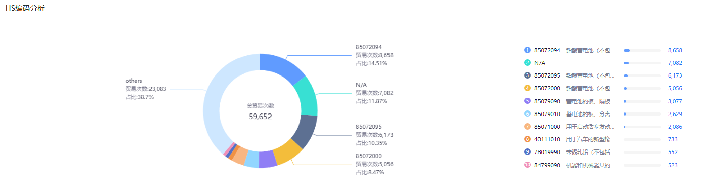Screen dimensions: 718x190
Task: Open trade count 8,658 in legend
Action: tap(675, 50)
